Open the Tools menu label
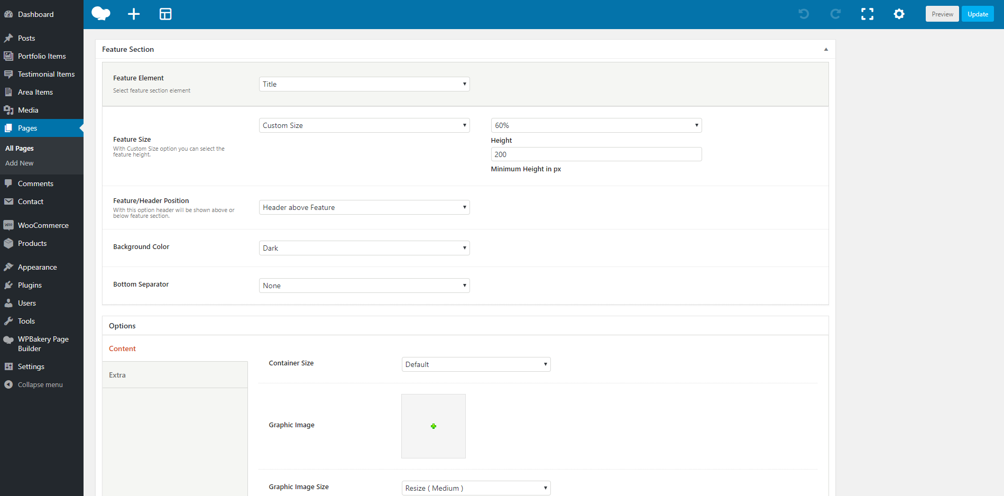This screenshot has height=496, width=1004. (x=26, y=321)
